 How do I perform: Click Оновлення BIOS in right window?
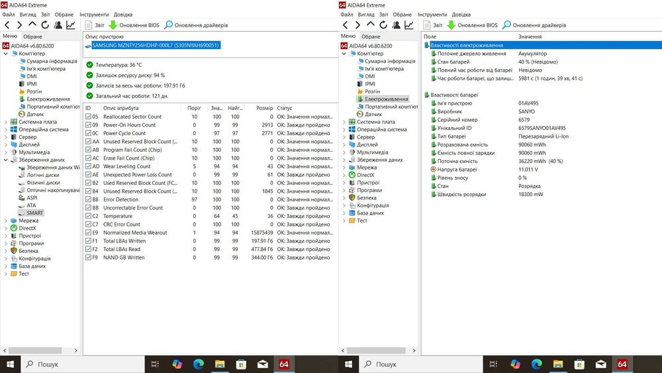click(473, 25)
